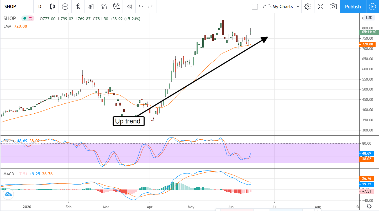Undo the last chart action
Image resolution: width=379 pixels, height=211 pixels.
point(141,7)
